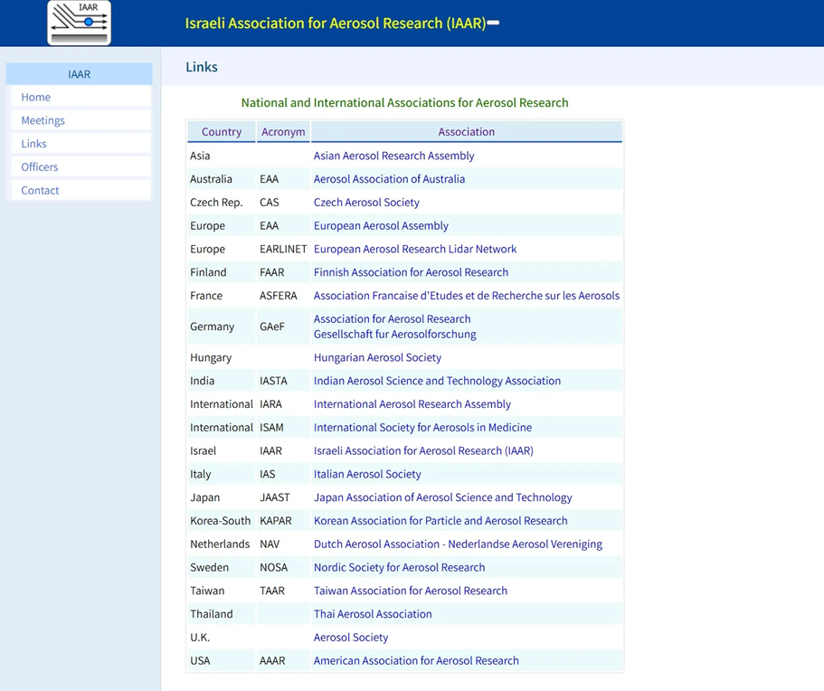The width and height of the screenshot is (824, 691).
Task: Click the site title in the header banner
Action: click(x=336, y=24)
